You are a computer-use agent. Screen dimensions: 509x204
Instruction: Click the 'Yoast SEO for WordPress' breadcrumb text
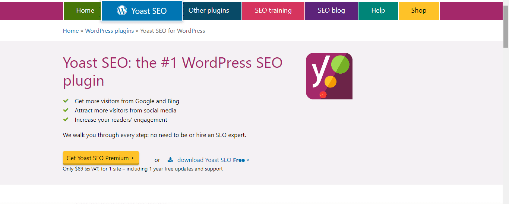click(x=173, y=31)
